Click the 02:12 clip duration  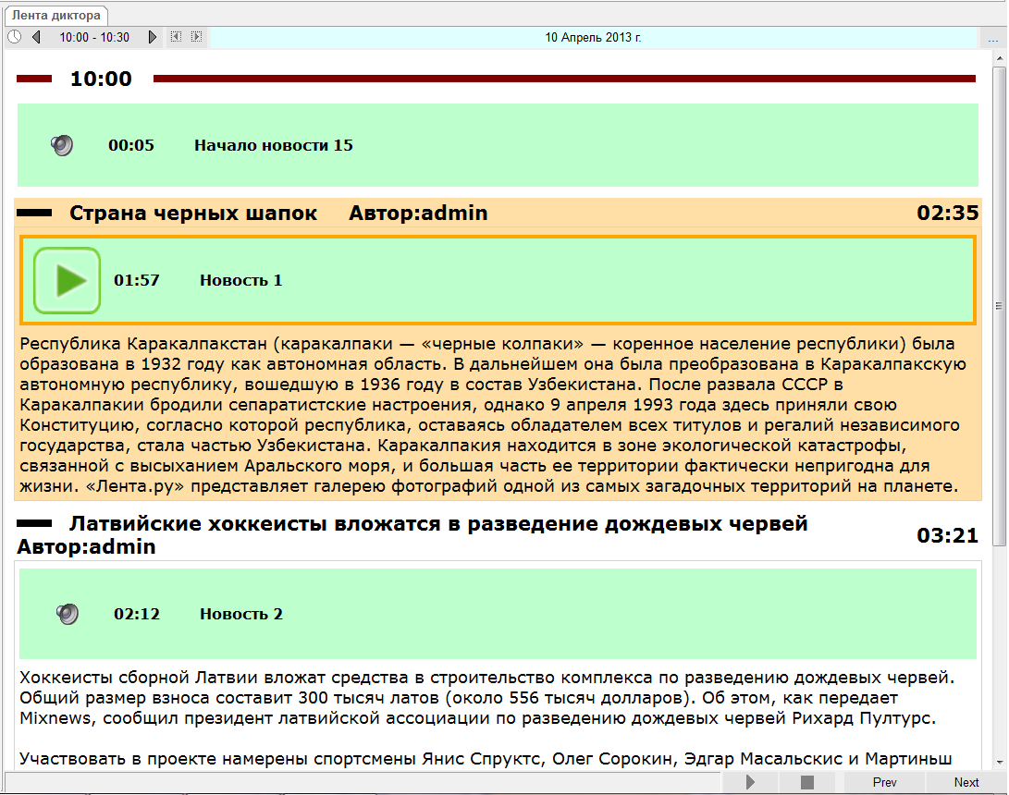coord(137,614)
